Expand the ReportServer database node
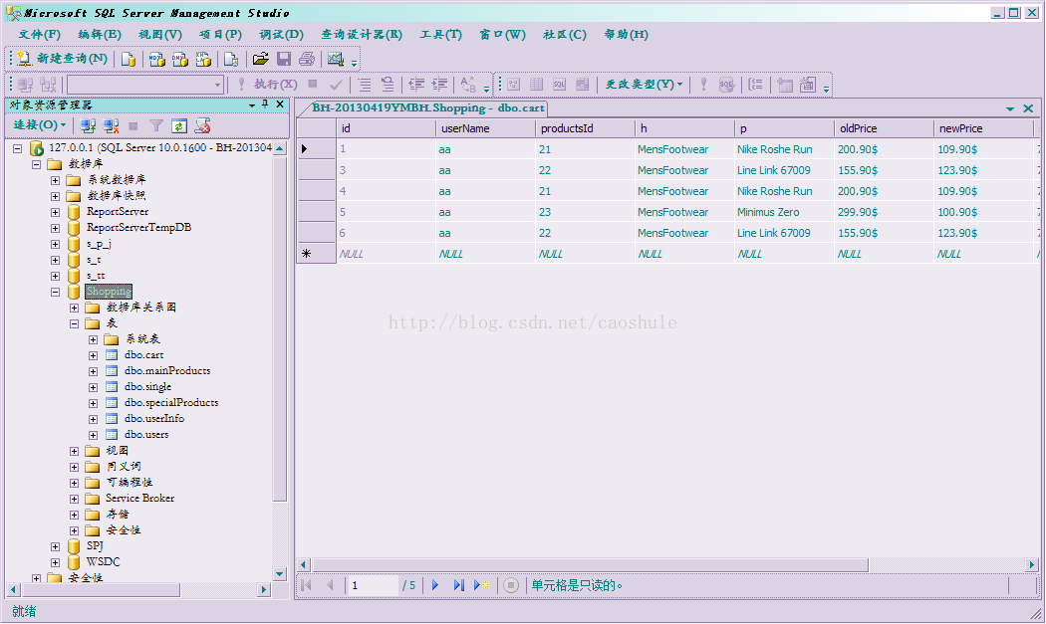Screen dimensions: 1046x624 tap(56, 212)
